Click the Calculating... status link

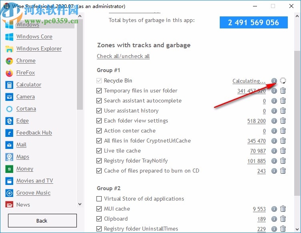(x=249, y=81)
